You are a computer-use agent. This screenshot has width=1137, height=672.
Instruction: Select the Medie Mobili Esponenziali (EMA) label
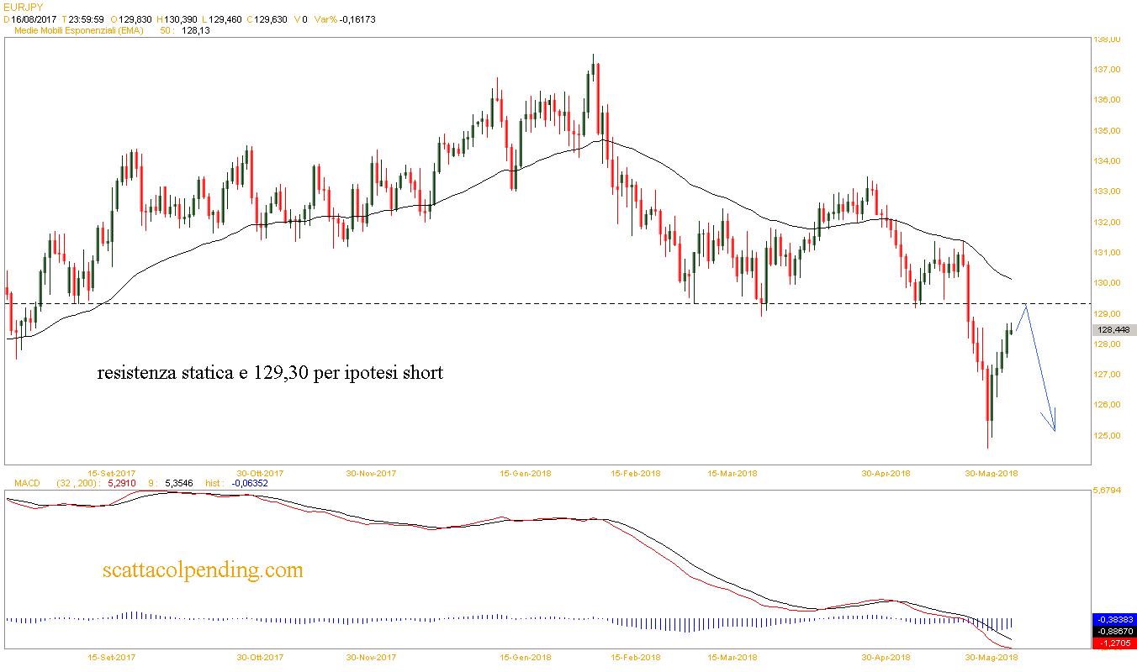(x=79, y=30)
